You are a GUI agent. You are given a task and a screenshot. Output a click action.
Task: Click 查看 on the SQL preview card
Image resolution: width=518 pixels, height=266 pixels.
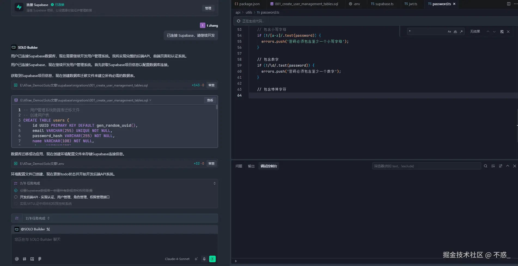[x=210, y=100]
